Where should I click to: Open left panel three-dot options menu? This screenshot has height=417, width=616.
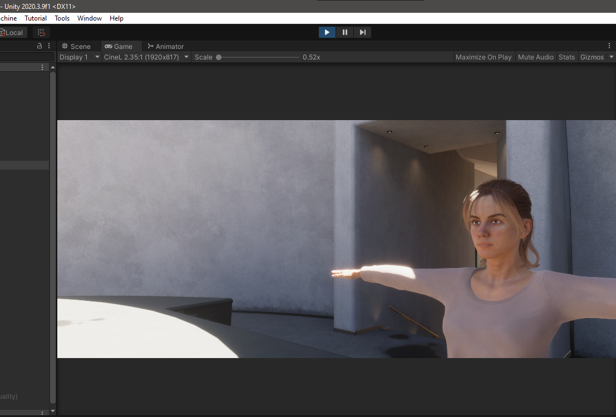[49, 46]
